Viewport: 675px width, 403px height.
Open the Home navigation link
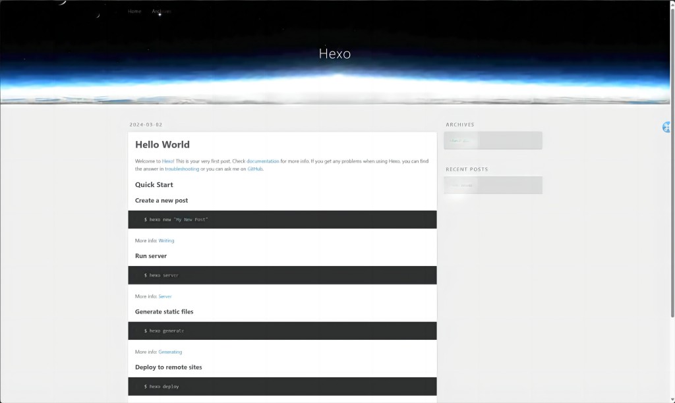134,11
